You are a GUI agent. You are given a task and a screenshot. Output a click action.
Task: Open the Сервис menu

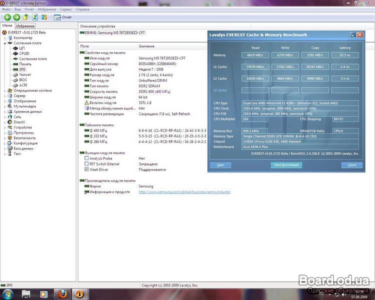[x=65, y=9]
